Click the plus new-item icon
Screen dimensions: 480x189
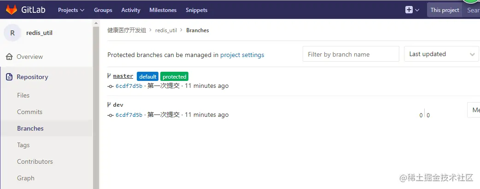[409, 10]
